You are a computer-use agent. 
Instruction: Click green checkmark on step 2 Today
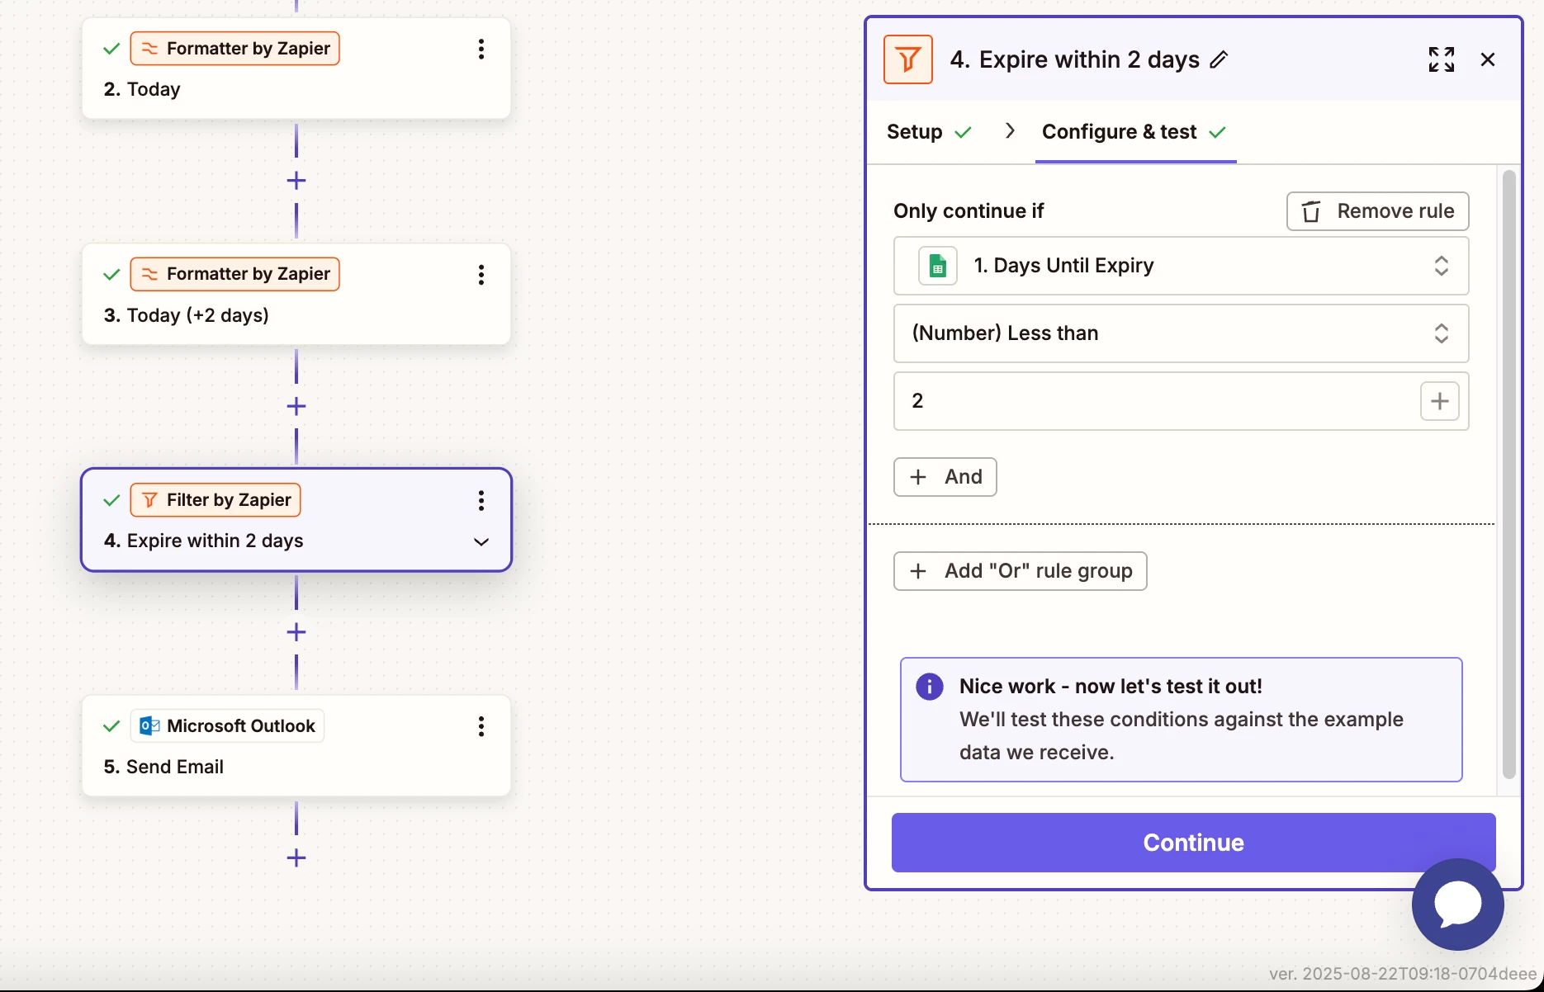[111, 49]
